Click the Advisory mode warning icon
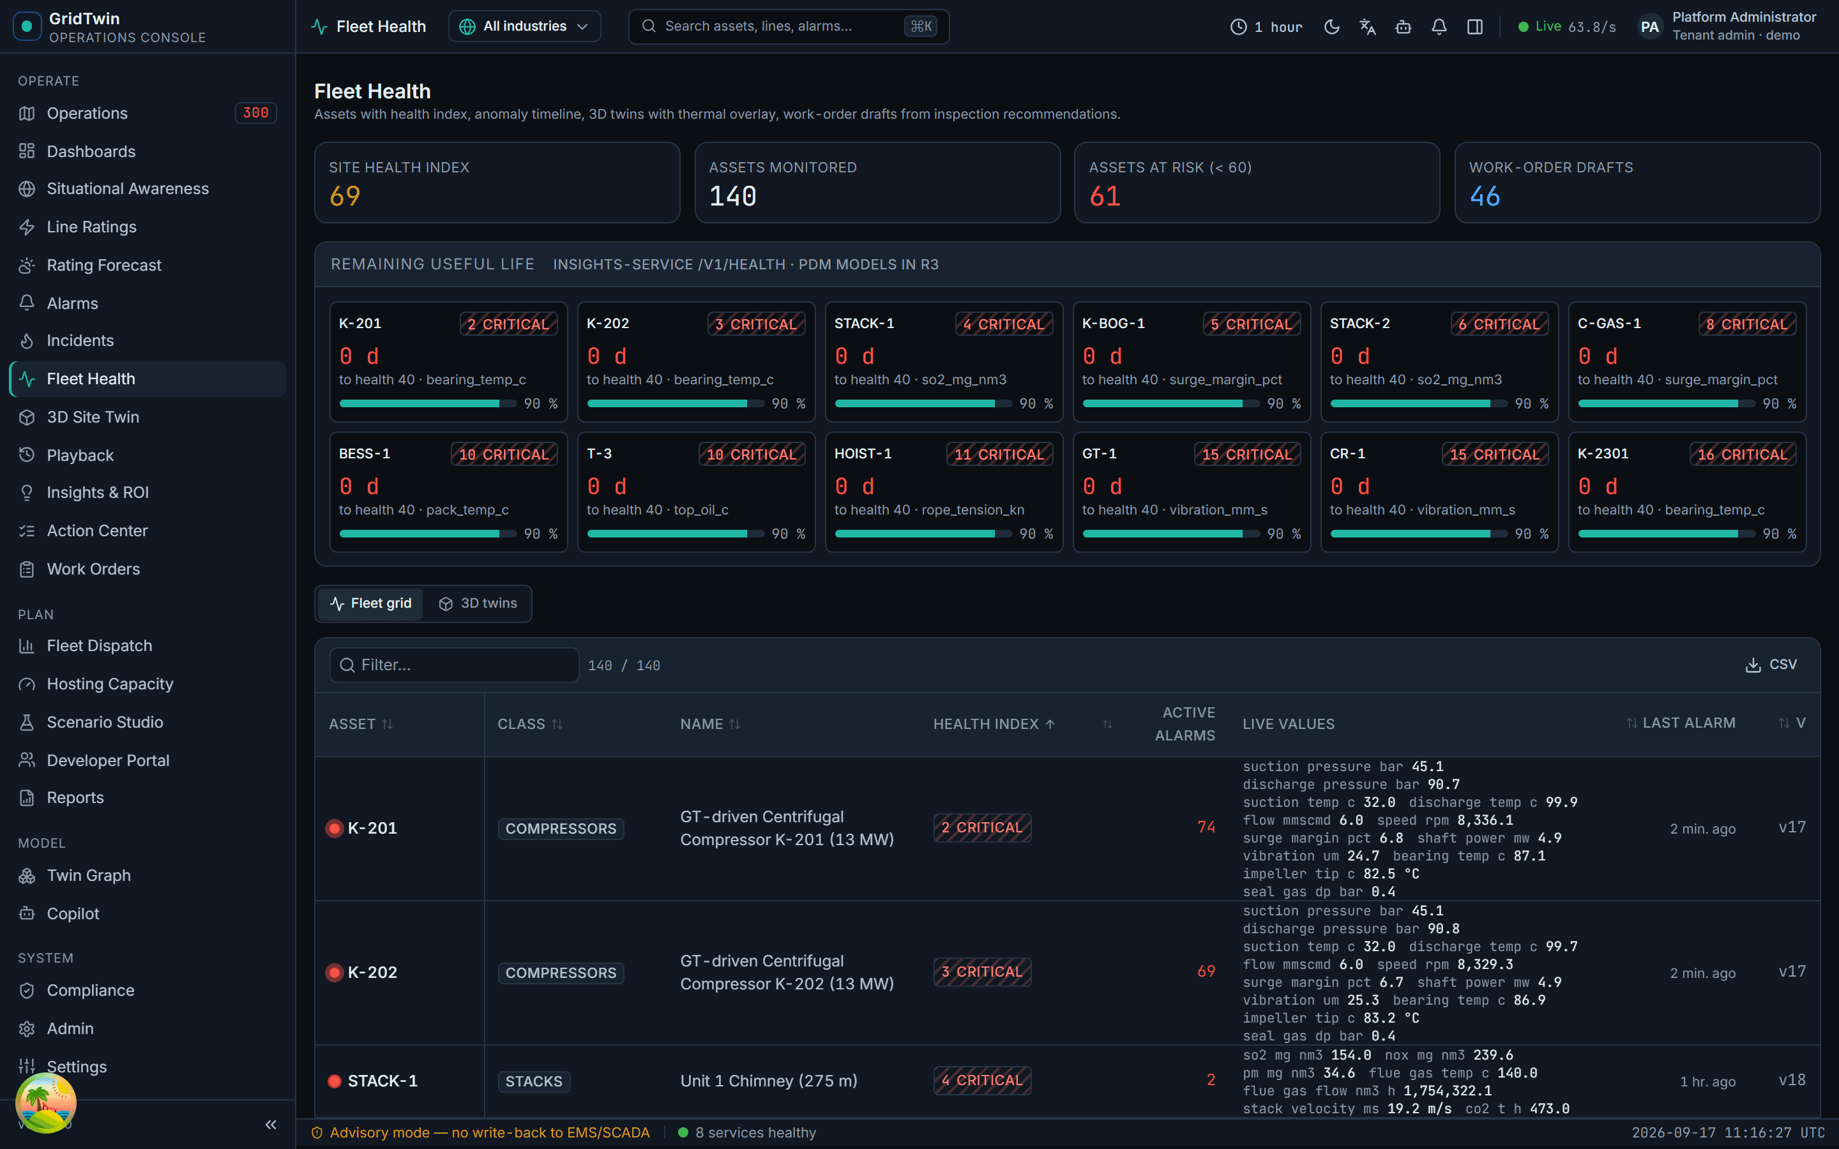This screenshot has height=1149, width=1839. [x=317, y=1132]
